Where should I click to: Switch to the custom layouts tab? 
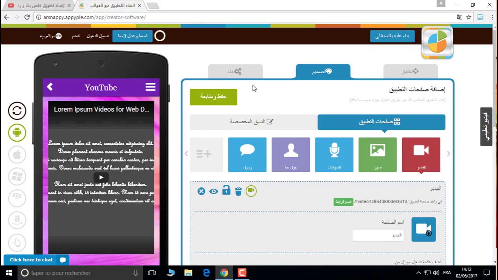253,122
